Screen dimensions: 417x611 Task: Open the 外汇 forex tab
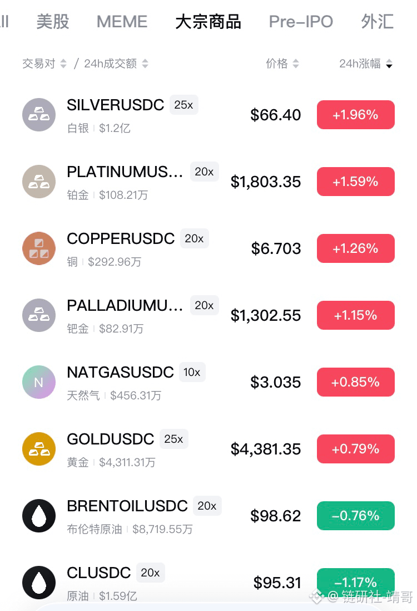pos(378,21)
